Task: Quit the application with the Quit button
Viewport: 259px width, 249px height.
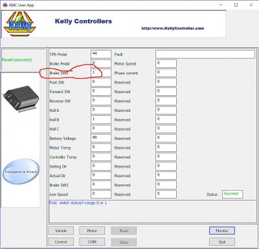Action: [x=222, y=242]
